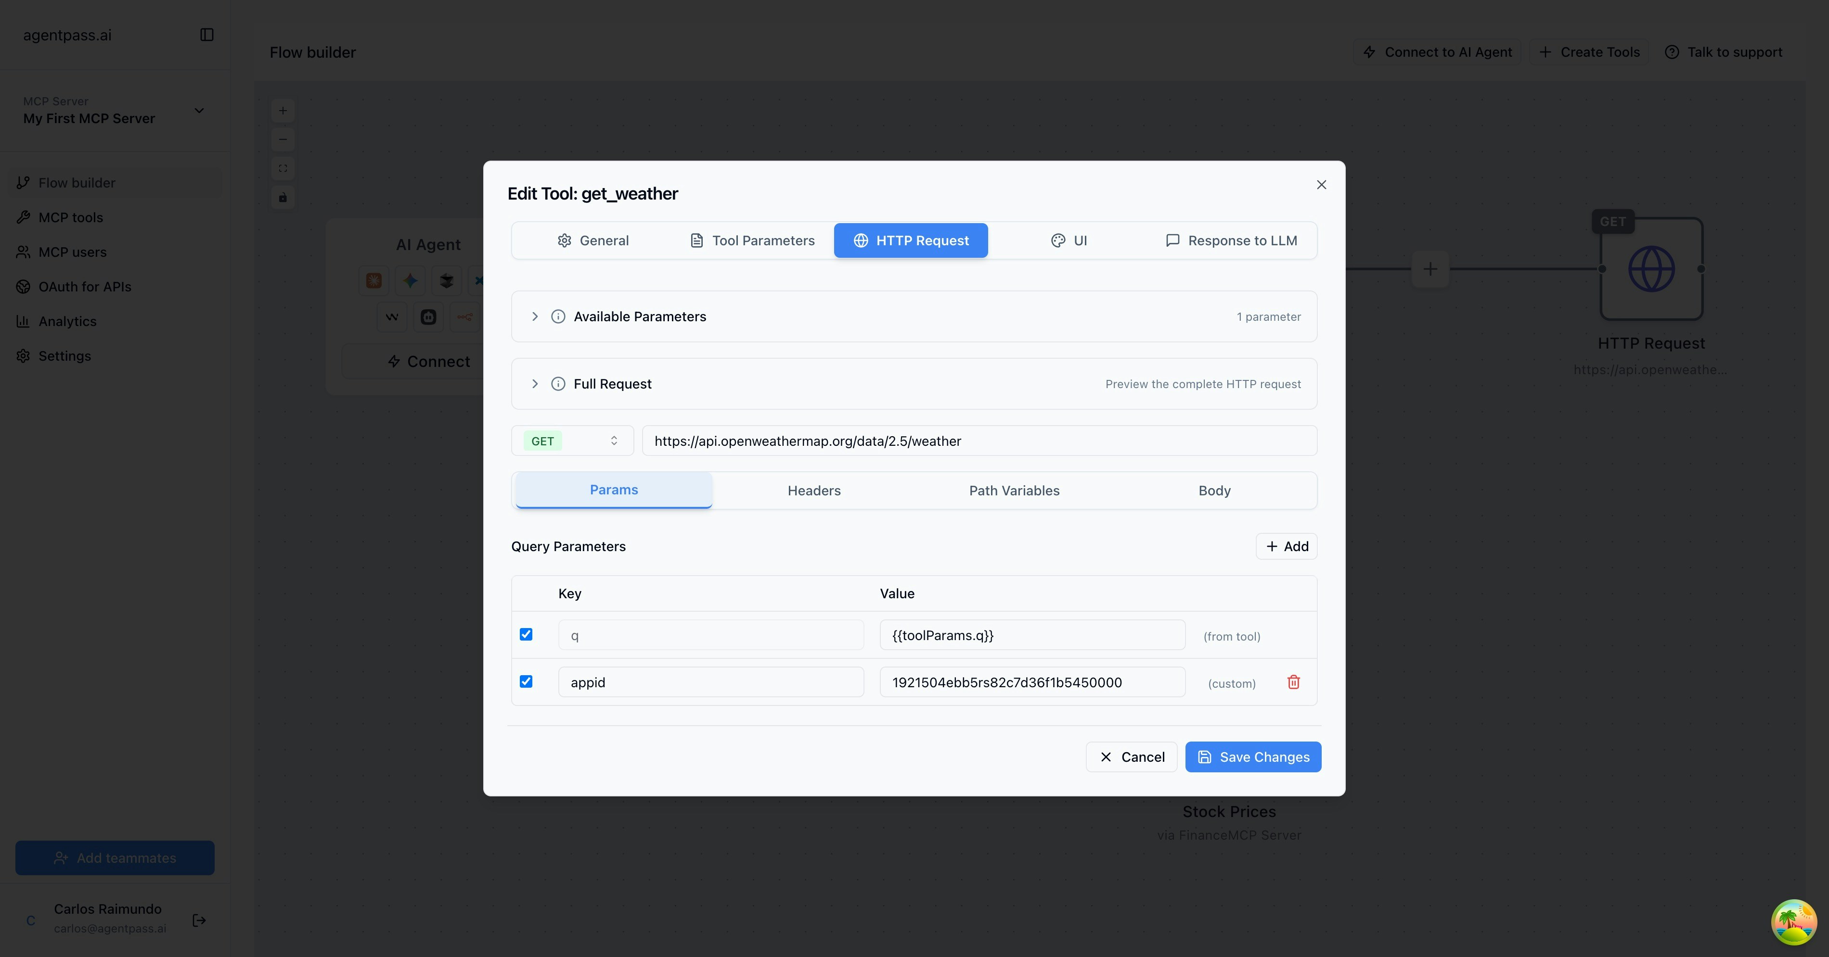Click Save Changes button
Viewport: 1829px width, 957px height.
click(1252, 757)
